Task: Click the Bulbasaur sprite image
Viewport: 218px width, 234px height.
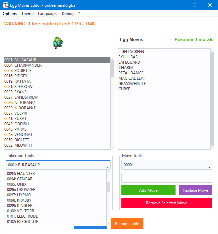Action: (58, 43)
